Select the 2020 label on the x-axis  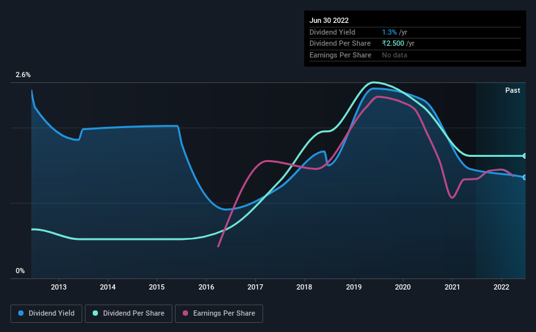(403, 287)
